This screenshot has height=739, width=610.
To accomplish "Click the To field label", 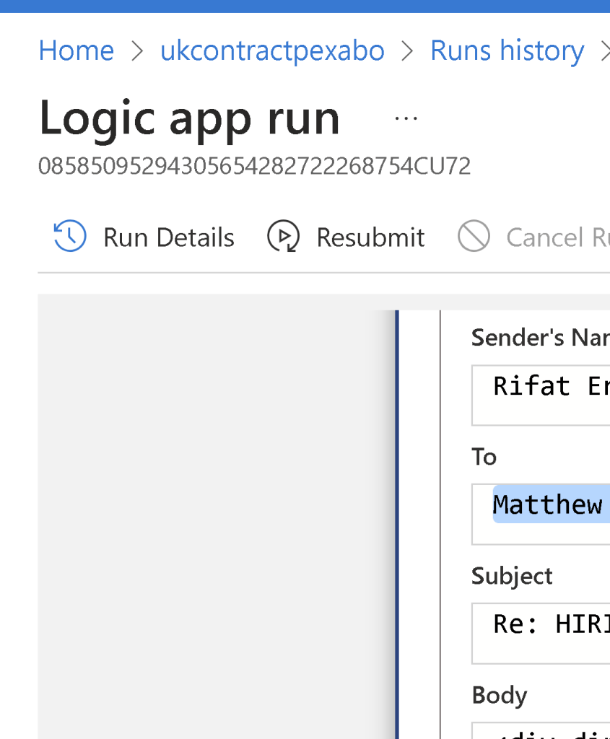I will [x=484, y=457].
